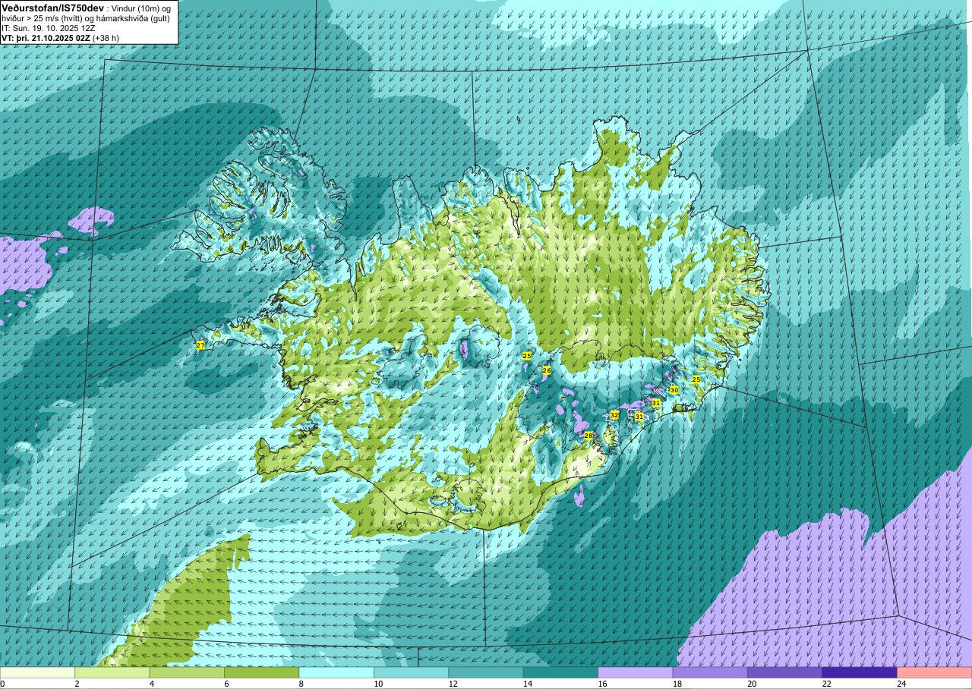Select the yellow gust label 30
Screen dimensions: 972x689
tap(674, 390)
